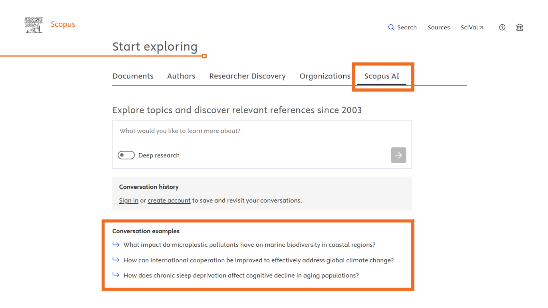Click the Sign in link
548x308 pixels.
point(128,200)
